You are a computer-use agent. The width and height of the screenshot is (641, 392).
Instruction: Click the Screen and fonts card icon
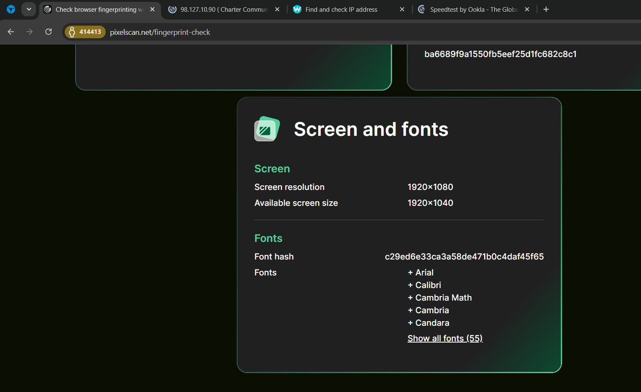(x=267, y=129)
